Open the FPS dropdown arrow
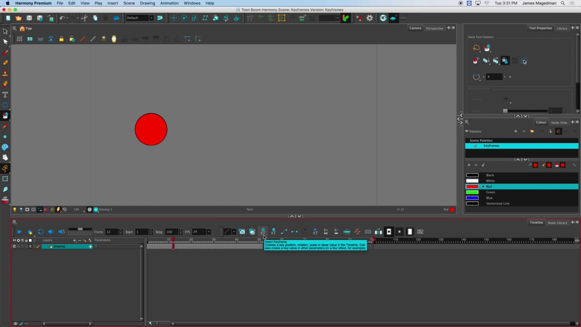The image size is (581, 327). click(x=209, y=232)
